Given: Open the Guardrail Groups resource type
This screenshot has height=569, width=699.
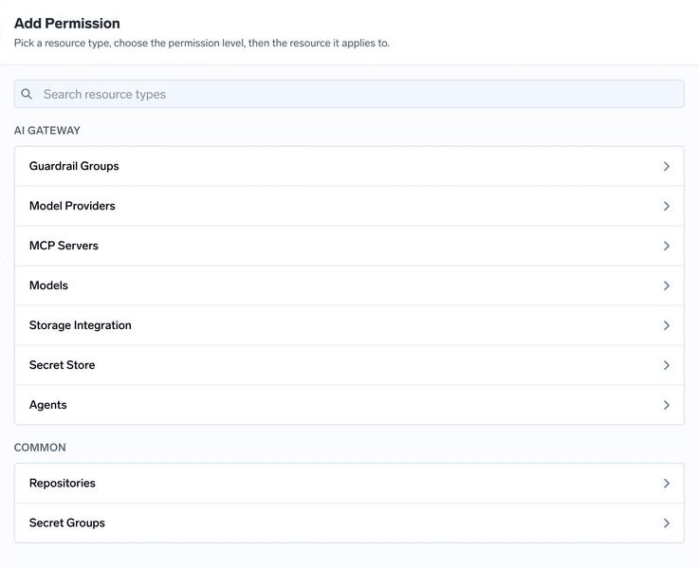Looking at the screenshot, I should click(x=349, y=166).
